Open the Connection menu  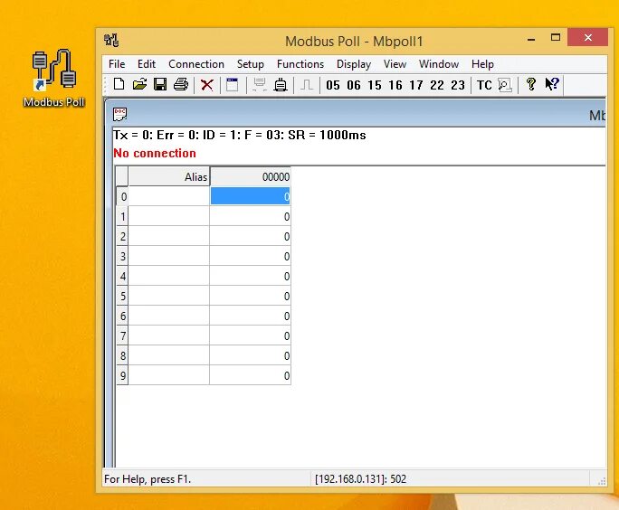pos(196,64)
